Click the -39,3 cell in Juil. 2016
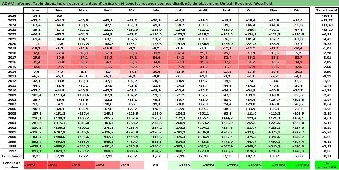 click(179, 62)
